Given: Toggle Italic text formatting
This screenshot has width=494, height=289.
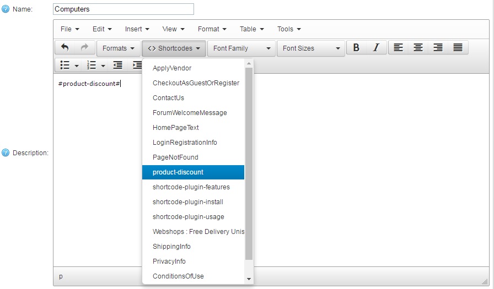Looking at the screenshot, I should (376, 48).
